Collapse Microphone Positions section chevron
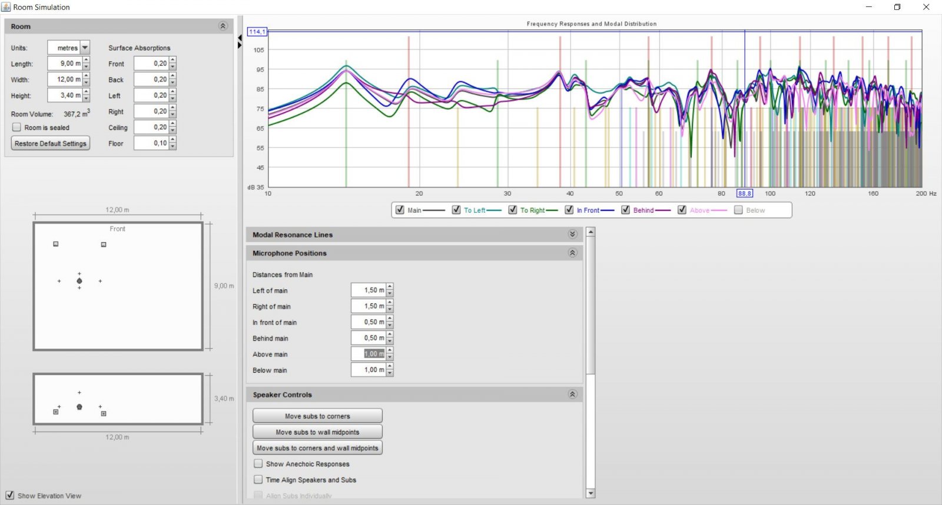Viewport: 942px width, 505px height. point(572,253)
